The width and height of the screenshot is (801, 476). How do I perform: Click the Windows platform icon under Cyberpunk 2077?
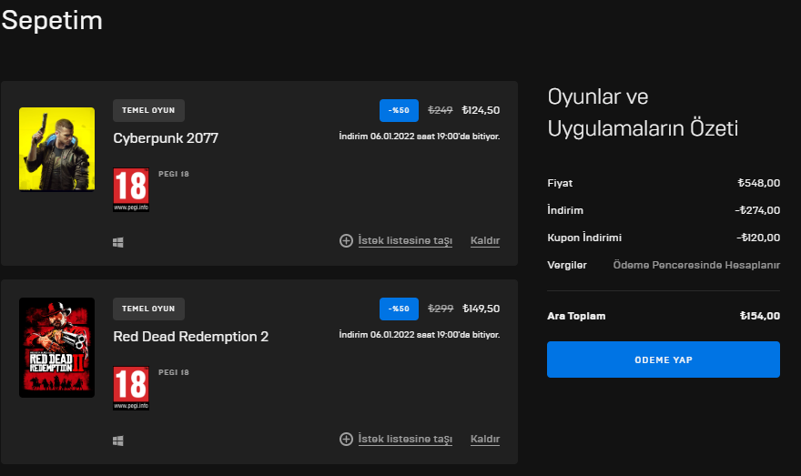tap(118, 243)
